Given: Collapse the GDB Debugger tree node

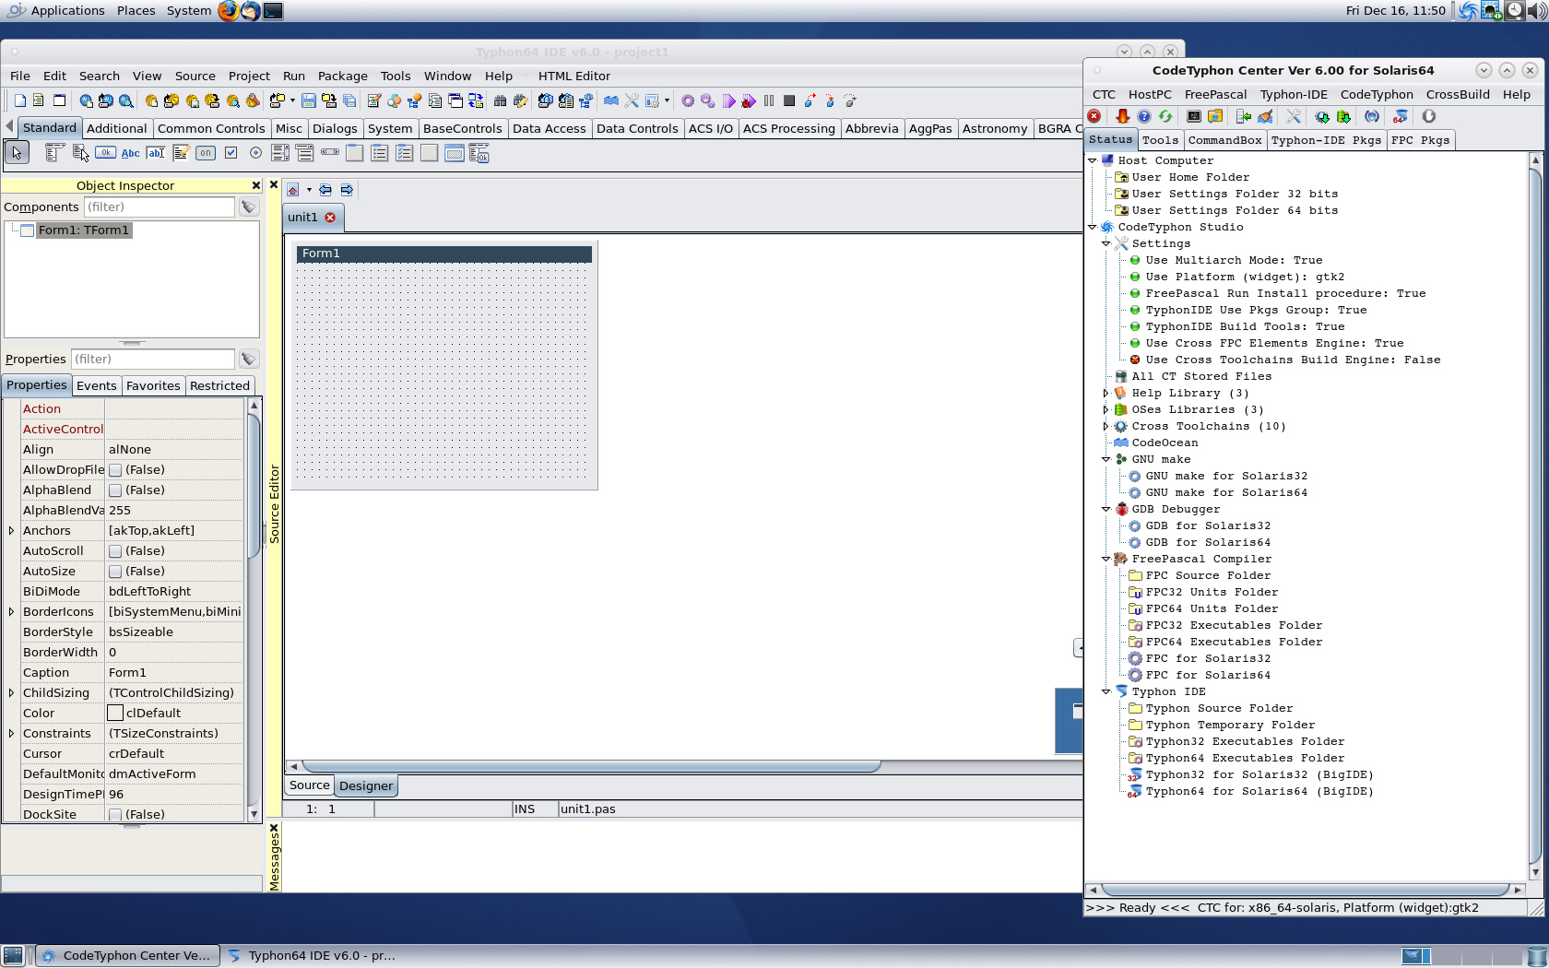Looking at the screenshot, I should [1106, 509].
